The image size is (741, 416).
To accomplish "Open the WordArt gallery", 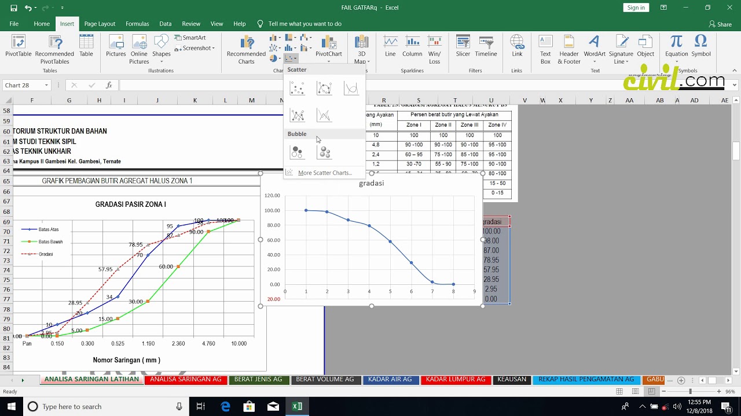I will (x=594, y=49).
